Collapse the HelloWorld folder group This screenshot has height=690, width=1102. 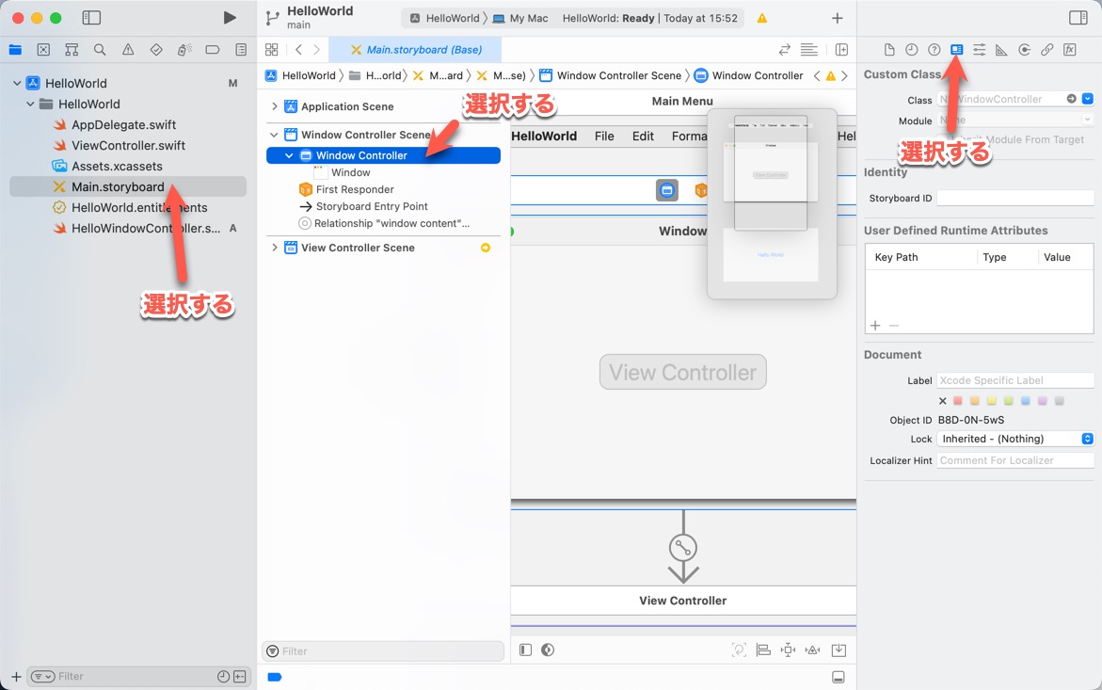(x=30, y=104)
